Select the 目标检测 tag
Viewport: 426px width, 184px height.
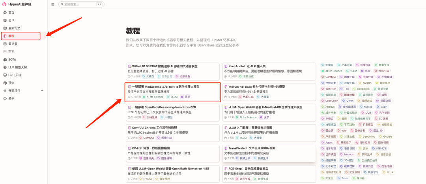pos(362,143)
